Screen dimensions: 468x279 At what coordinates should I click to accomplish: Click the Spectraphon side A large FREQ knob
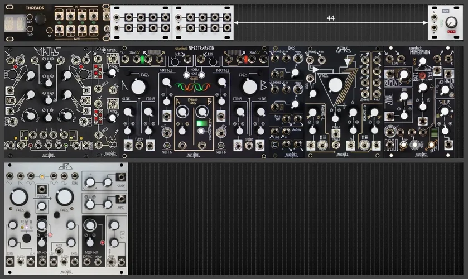pyautogui.click(x=136, y=86)
